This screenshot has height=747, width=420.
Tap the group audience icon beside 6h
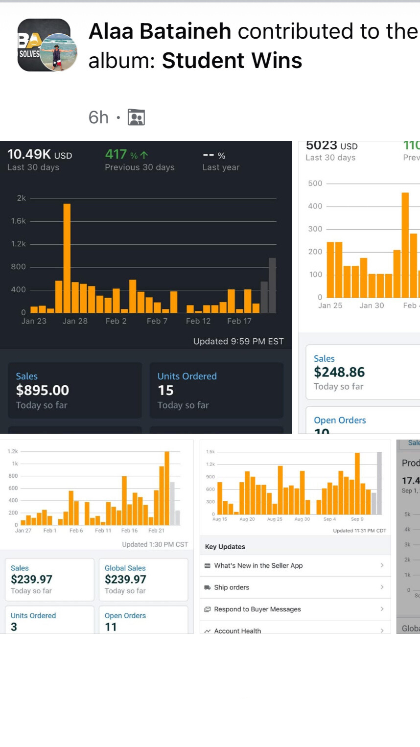pyautogui.click(x=136, y=117)
